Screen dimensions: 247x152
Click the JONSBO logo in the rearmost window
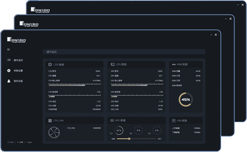pos(40,10)
